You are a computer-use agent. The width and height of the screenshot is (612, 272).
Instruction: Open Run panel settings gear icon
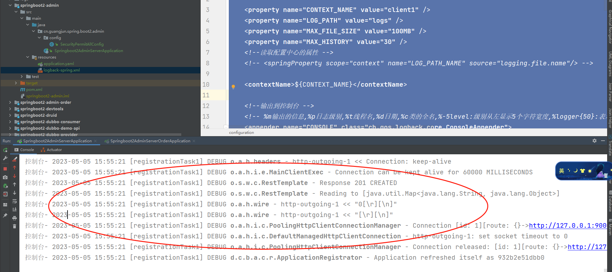click(594, 141)
